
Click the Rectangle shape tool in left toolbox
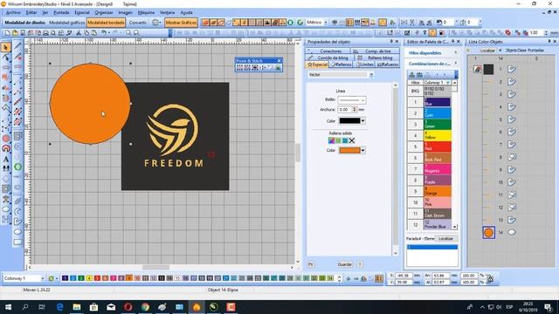17,242
